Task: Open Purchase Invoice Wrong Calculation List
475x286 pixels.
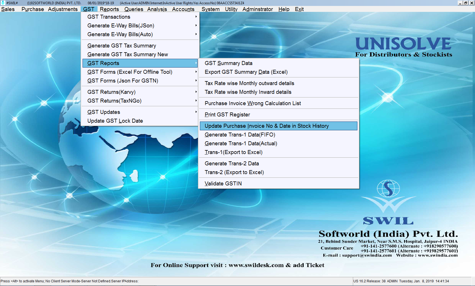Action: point(278,103)
